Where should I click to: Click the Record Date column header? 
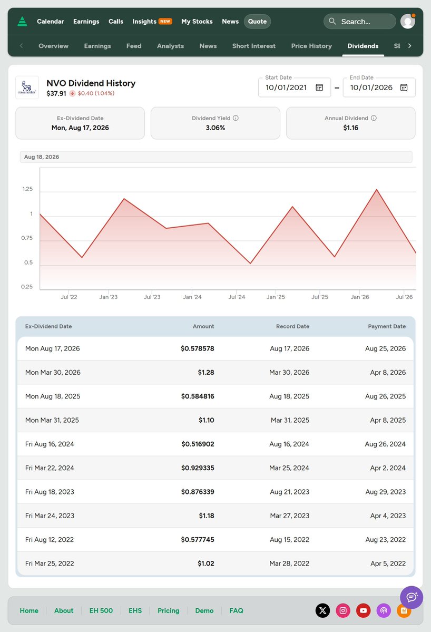(292, 326)
